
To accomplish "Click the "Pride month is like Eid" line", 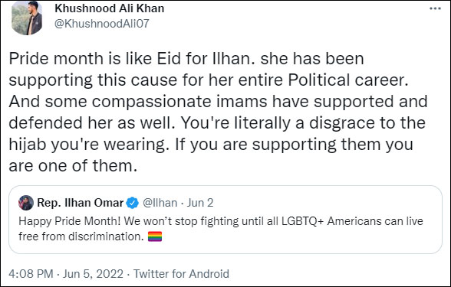I will (x=186, y=58).
